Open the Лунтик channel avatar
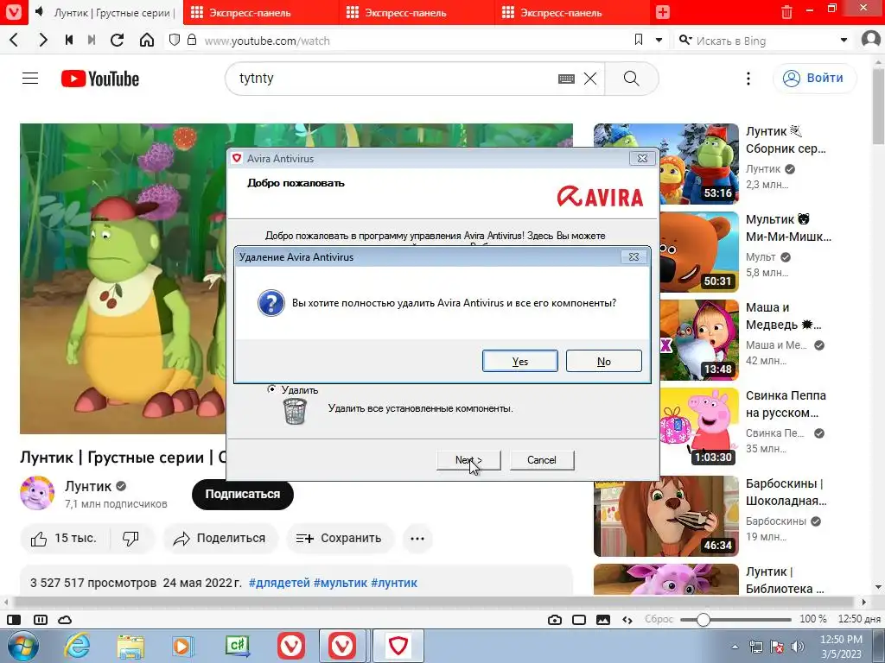This screenshot has height=663, width=885. tap(37, 493)
